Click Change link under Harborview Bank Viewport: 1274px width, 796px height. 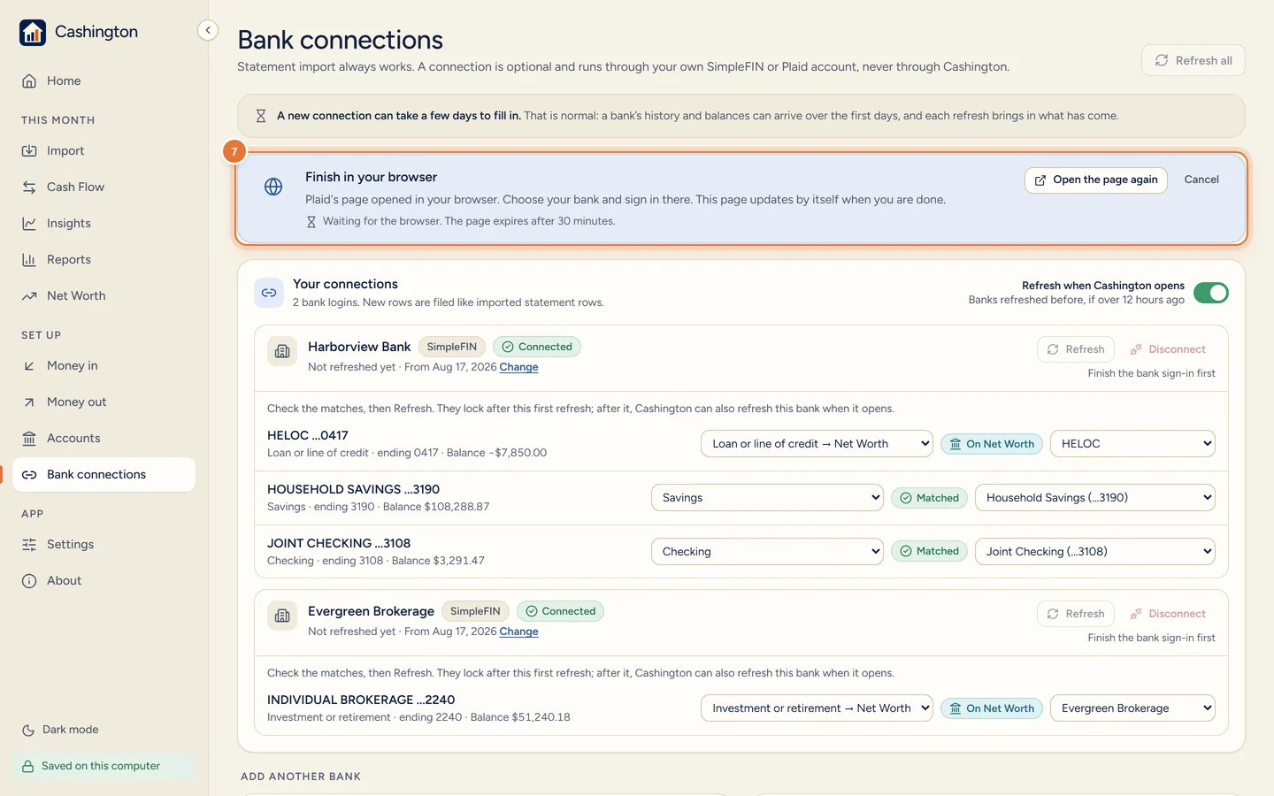[x=518, y=367]
